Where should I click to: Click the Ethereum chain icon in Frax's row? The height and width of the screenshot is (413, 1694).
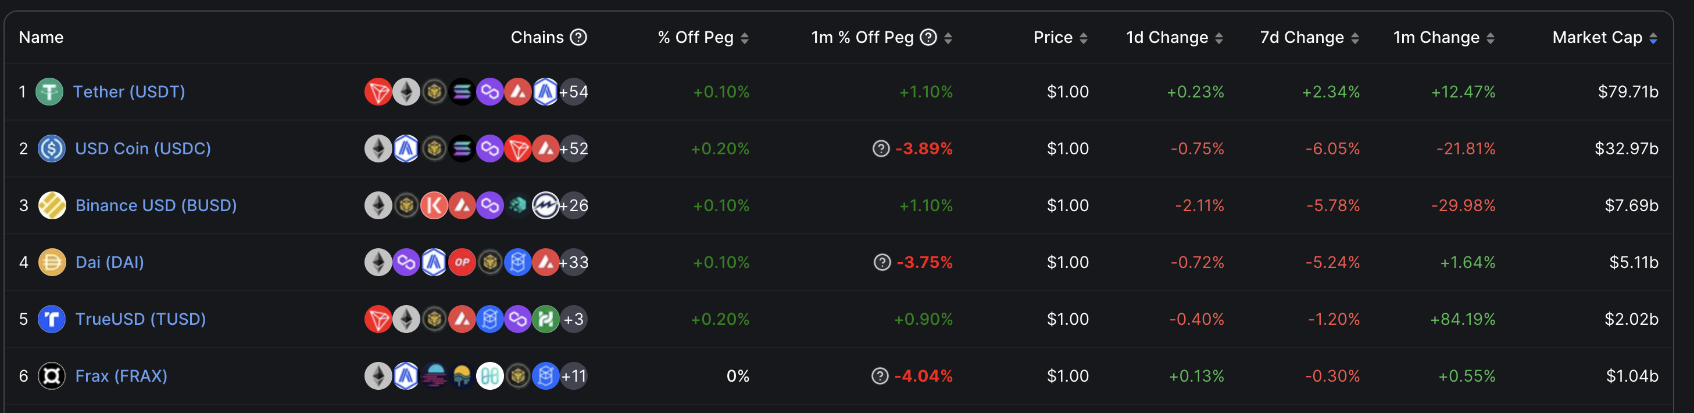377,376
